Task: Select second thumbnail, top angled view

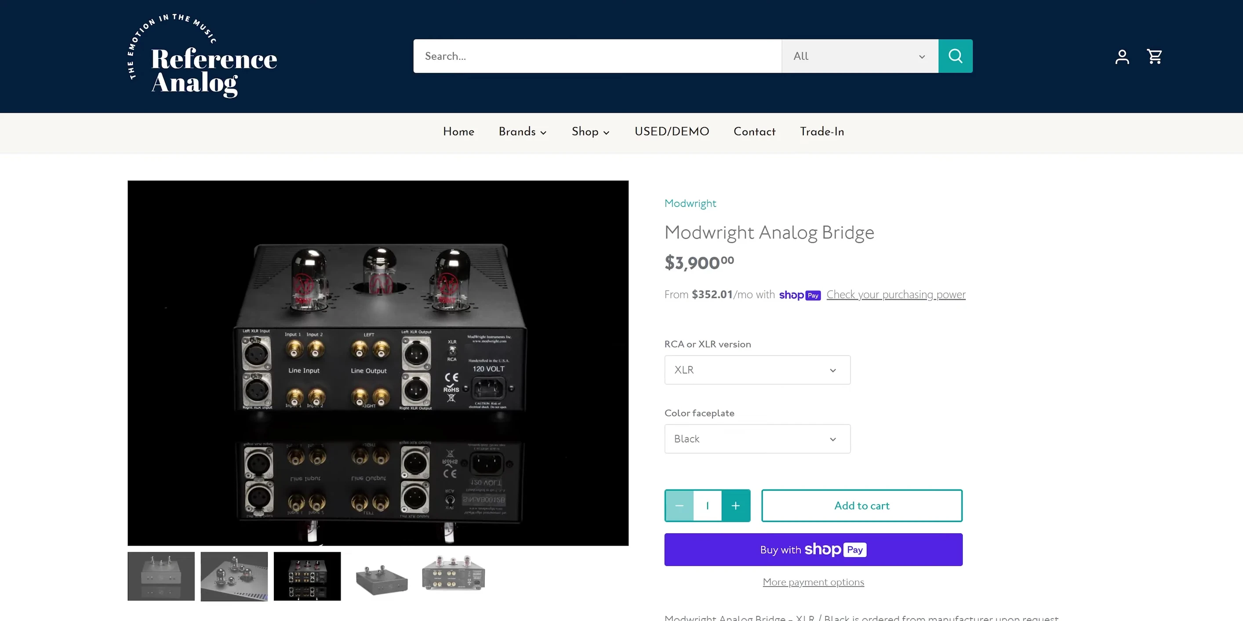Action: (234, 577)
